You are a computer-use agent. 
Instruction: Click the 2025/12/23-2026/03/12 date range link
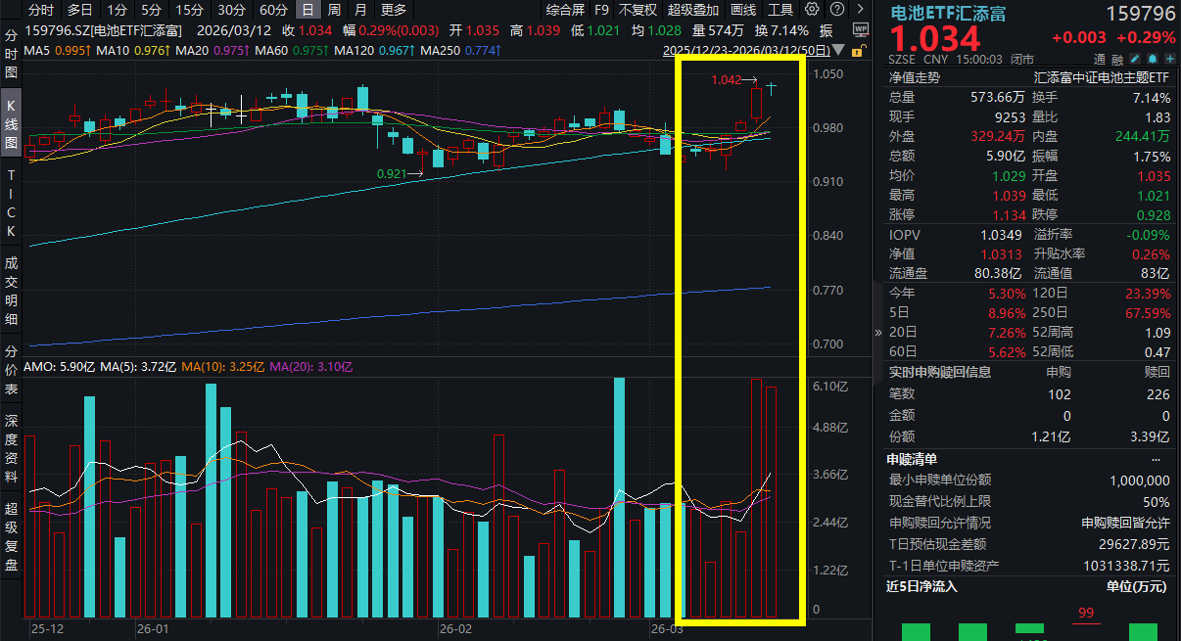click(x=746, y=49)
